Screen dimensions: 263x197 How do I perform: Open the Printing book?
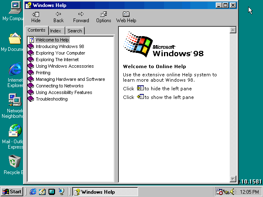(x=43, y=73)
